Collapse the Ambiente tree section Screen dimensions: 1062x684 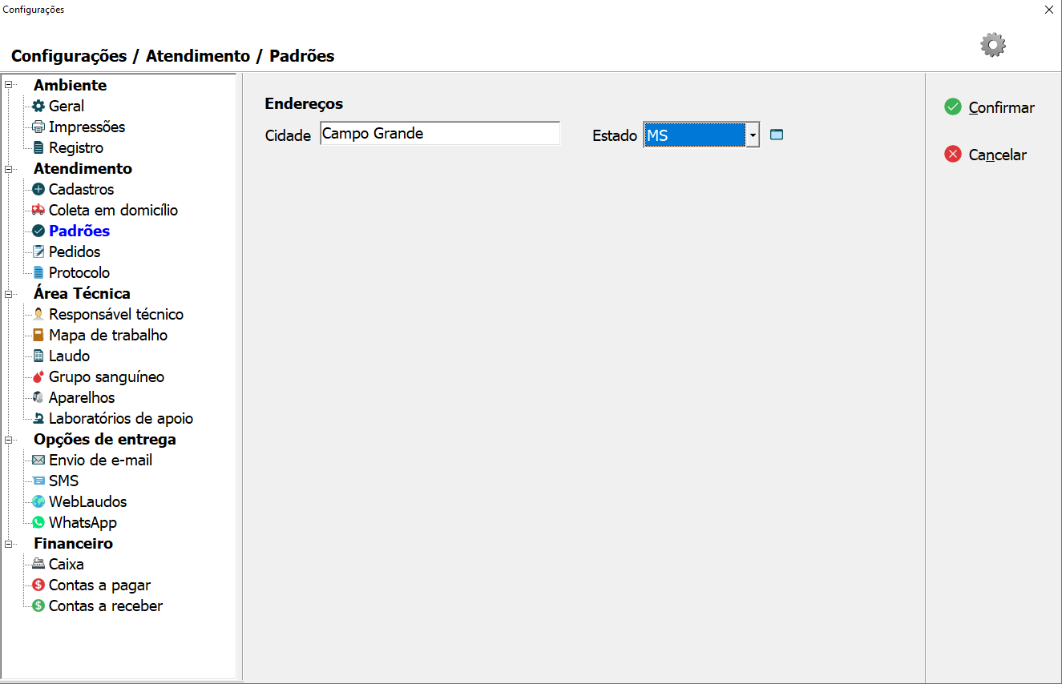[x=10, y=85]
